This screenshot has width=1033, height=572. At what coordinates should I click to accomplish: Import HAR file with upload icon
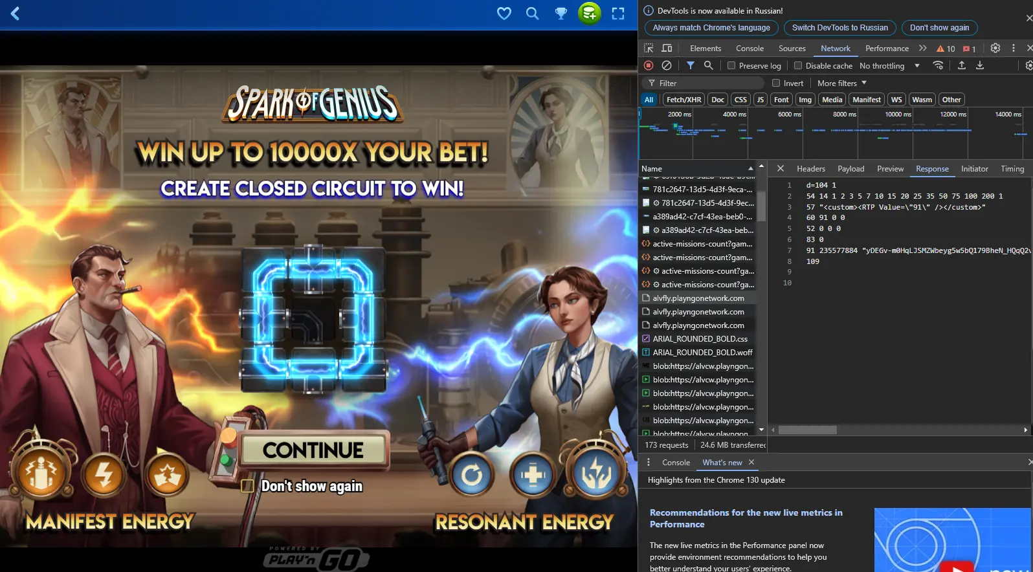(x=962, y=65)
